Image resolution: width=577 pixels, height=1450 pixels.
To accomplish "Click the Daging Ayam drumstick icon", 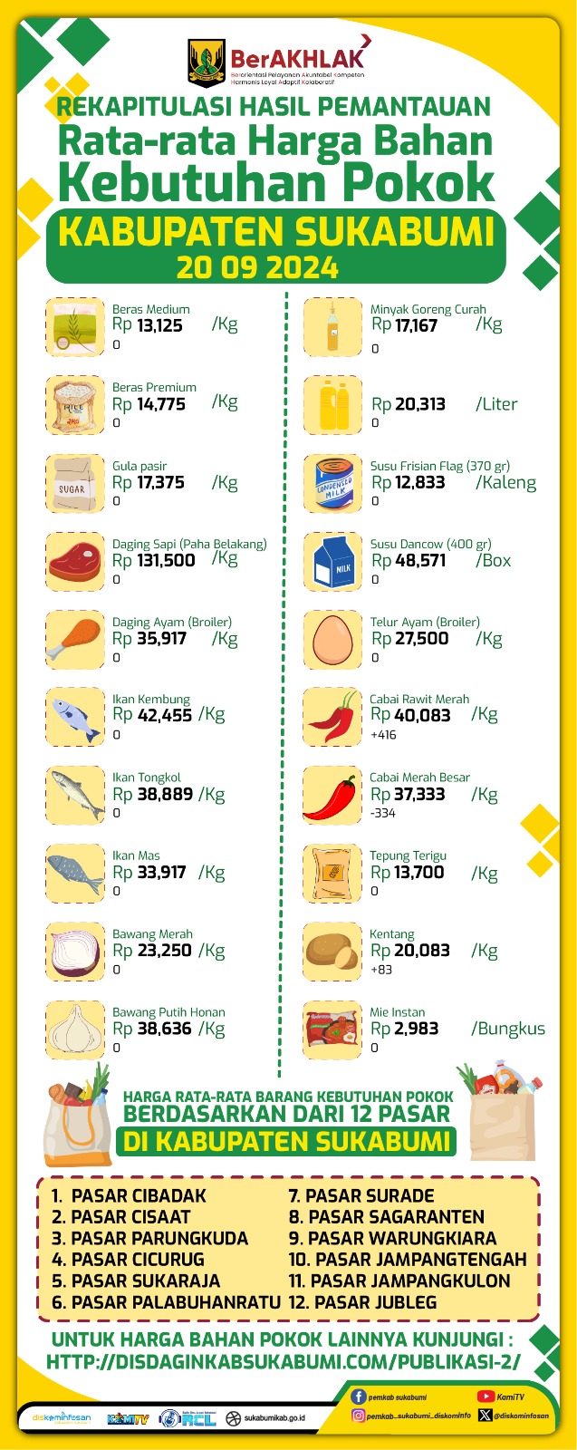I will [75, 639].
